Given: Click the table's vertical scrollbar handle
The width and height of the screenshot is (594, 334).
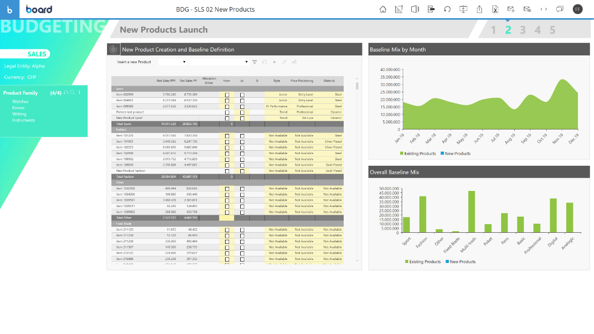Looking at the screenshot, I should pos(357,86).
